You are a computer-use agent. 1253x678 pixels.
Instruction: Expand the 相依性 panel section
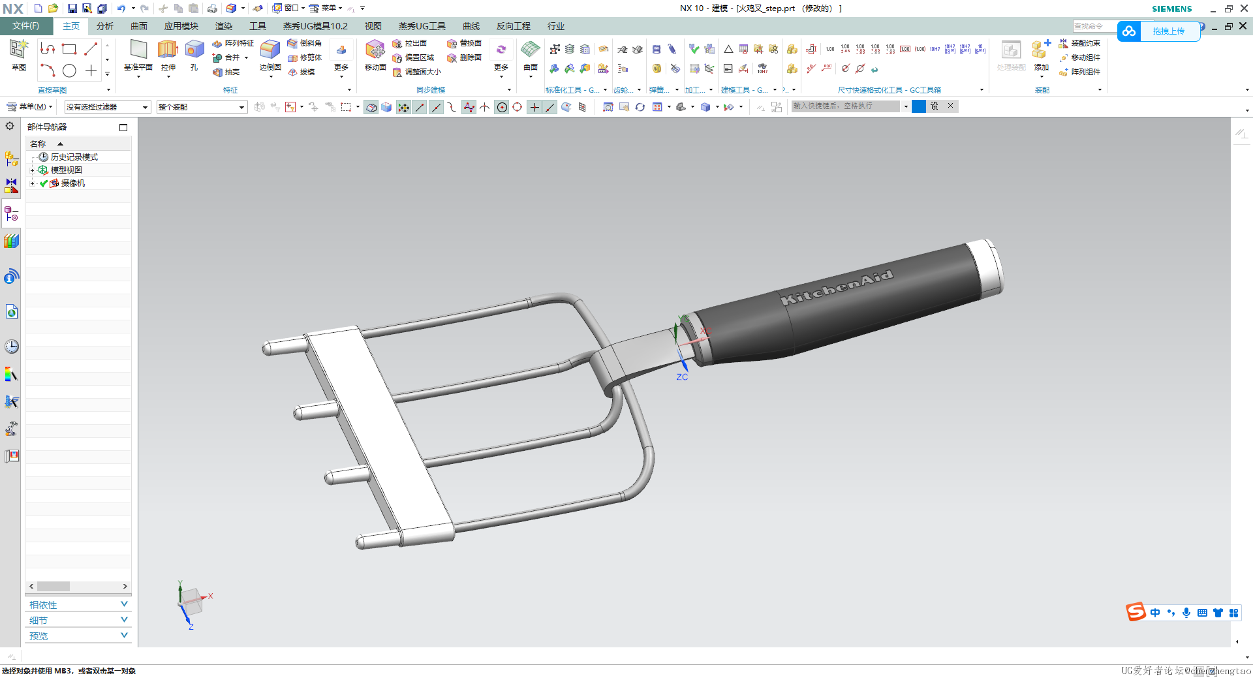click(x=78, y=605)
